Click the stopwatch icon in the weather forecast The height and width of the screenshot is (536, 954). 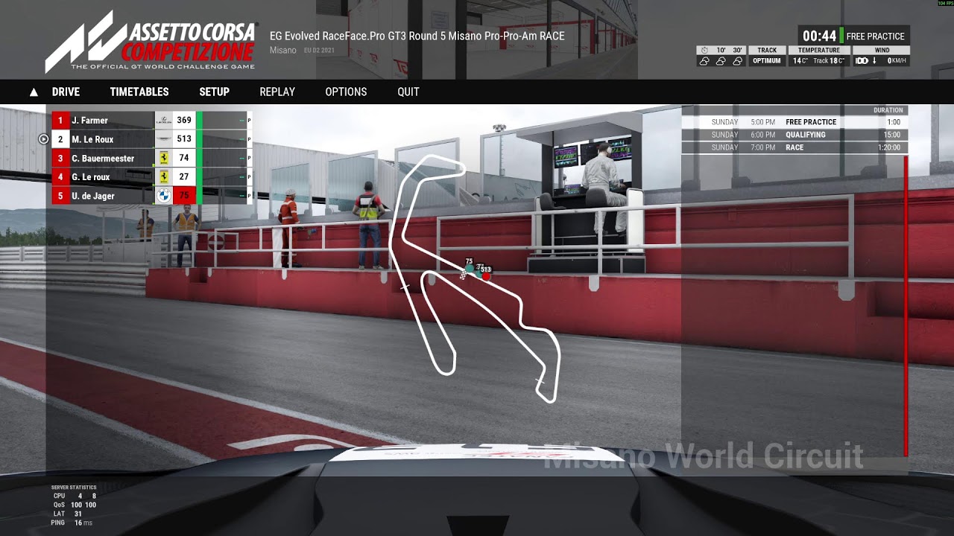[704, 50]
